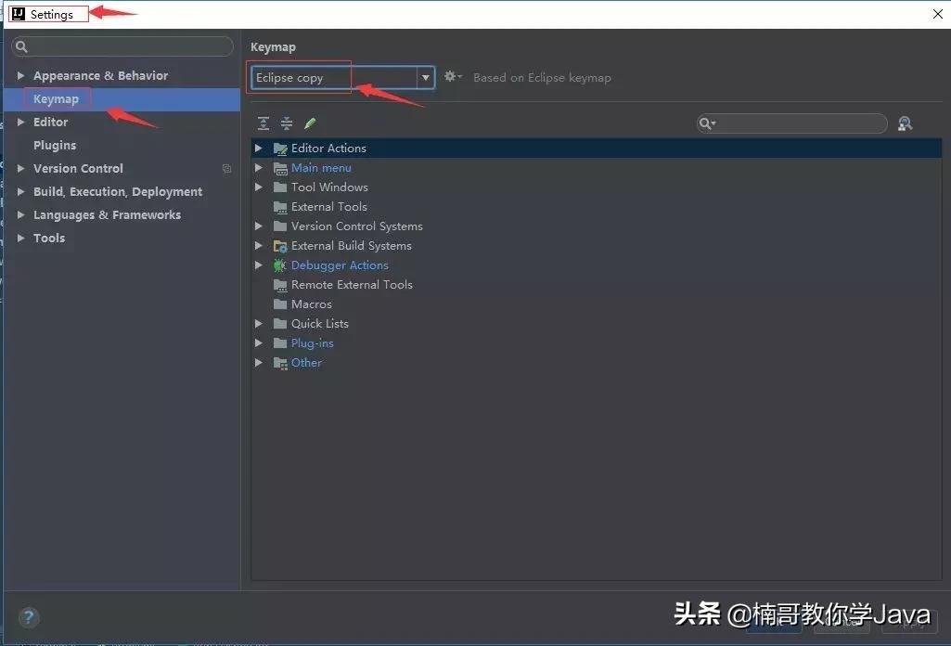Expand the Editor Actions node
Image resolution: width=951 pixels, height=646 pixels.
pos(259,148)
